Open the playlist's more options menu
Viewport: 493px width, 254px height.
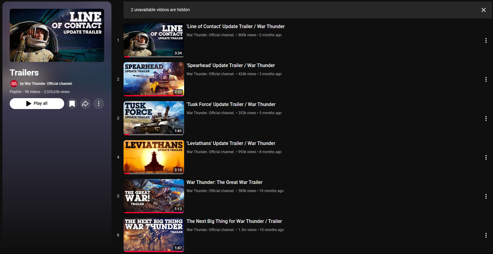(99, 104)
